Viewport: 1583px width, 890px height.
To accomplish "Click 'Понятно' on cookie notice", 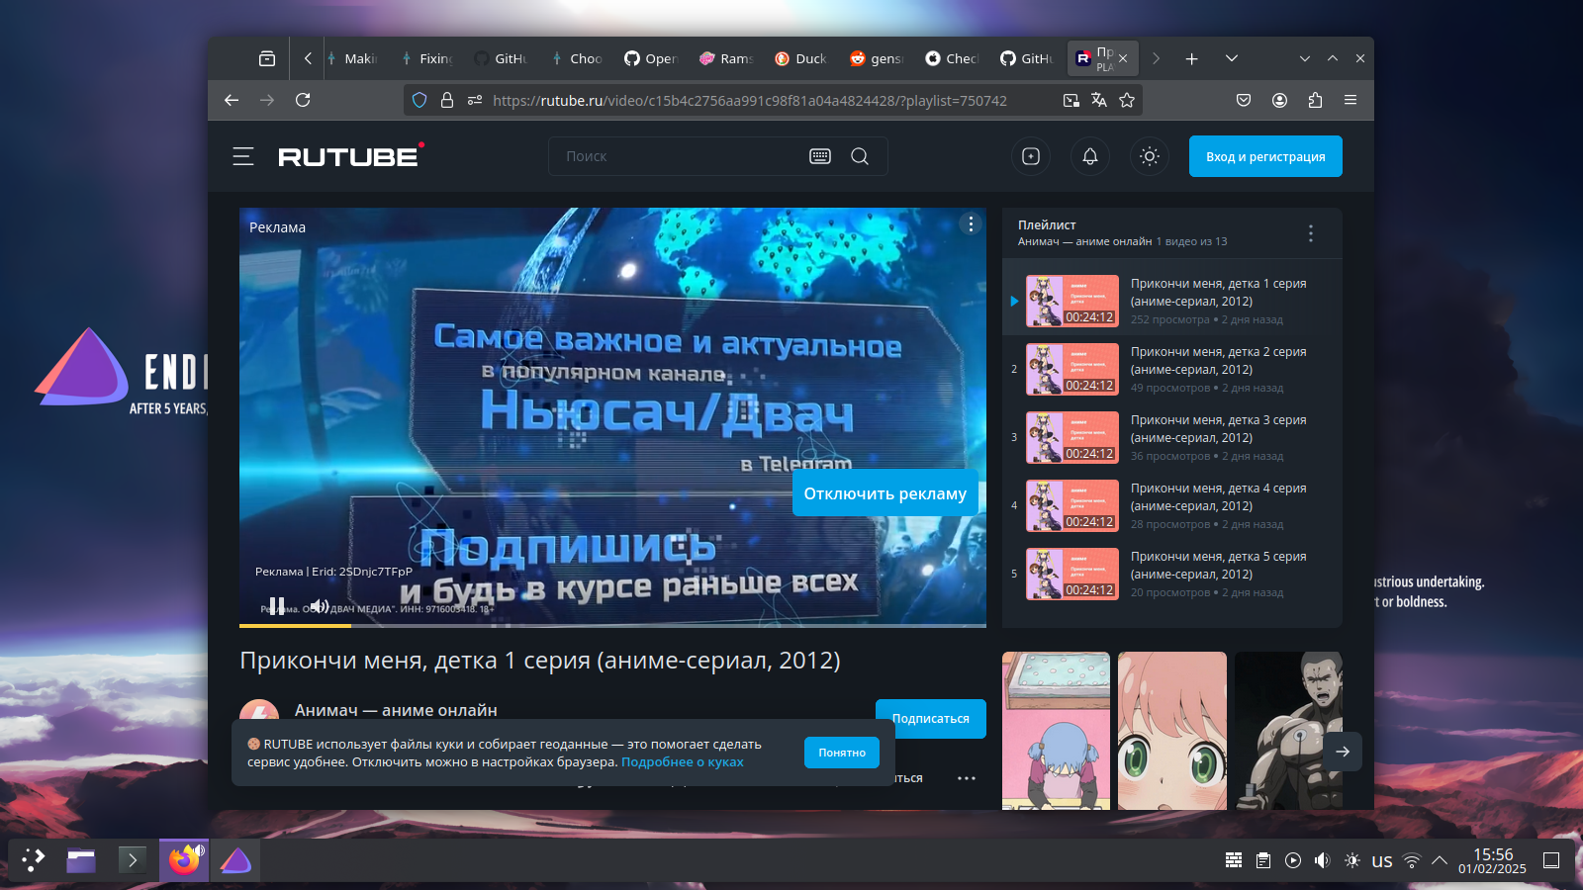I will [842, 753].
